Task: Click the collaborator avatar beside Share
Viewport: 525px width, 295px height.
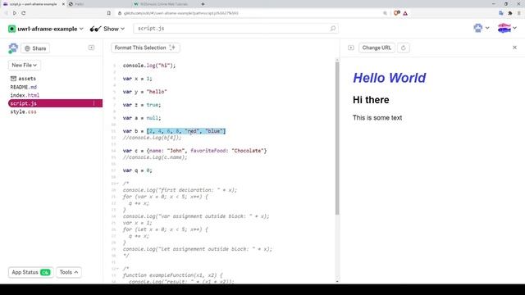Action: 13,48
